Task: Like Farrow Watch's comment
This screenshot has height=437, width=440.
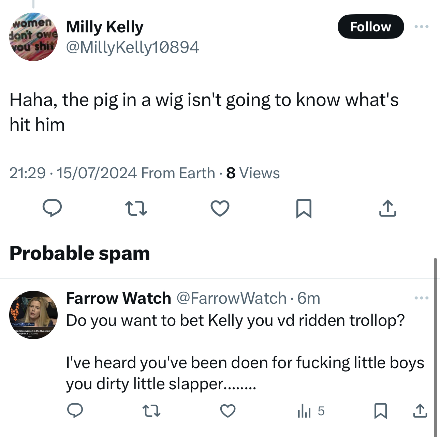Action: click(x=228, y=411)
